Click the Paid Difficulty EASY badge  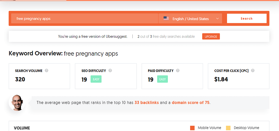[x=162, y=79]
